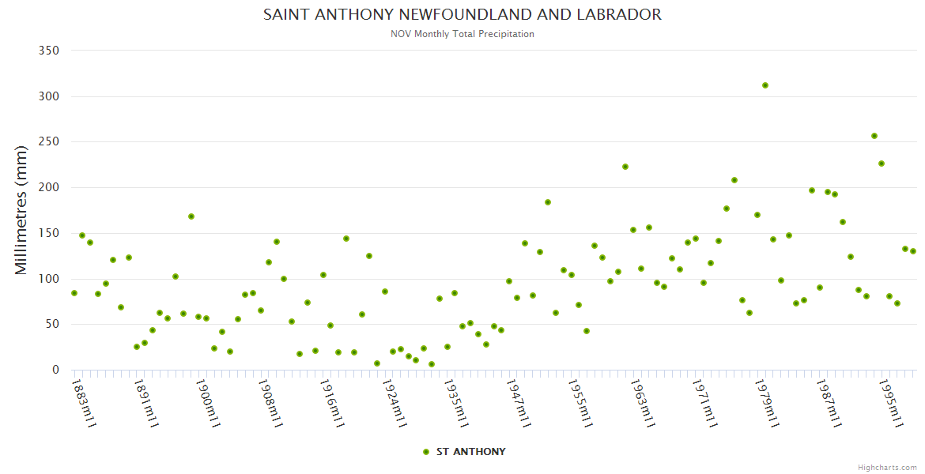Select the lone 168 mm point before 1900m11
This screenshot has width=925, height=474.
pyautogui.click(x=191, y=216)
